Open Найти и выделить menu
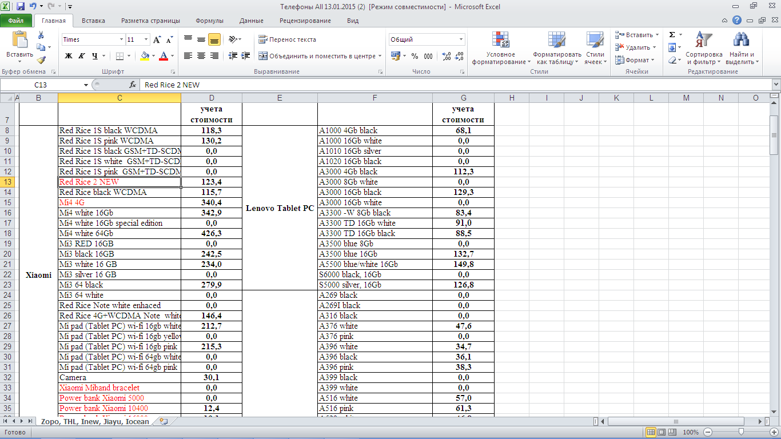This screenshot has height=439, width=781. coord(742,48)
